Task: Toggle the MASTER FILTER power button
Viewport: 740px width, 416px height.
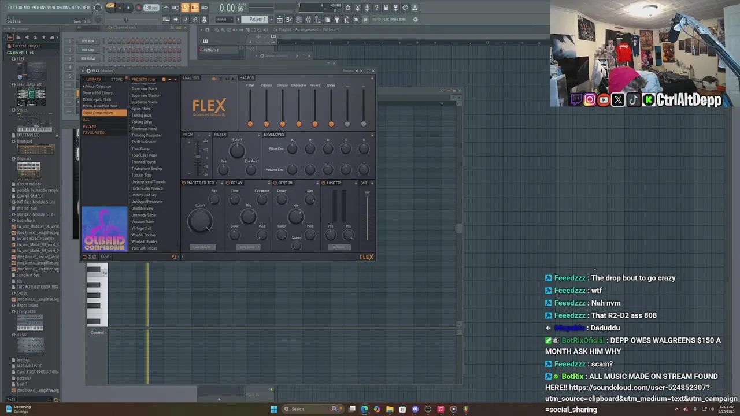Action: [184, 183]
